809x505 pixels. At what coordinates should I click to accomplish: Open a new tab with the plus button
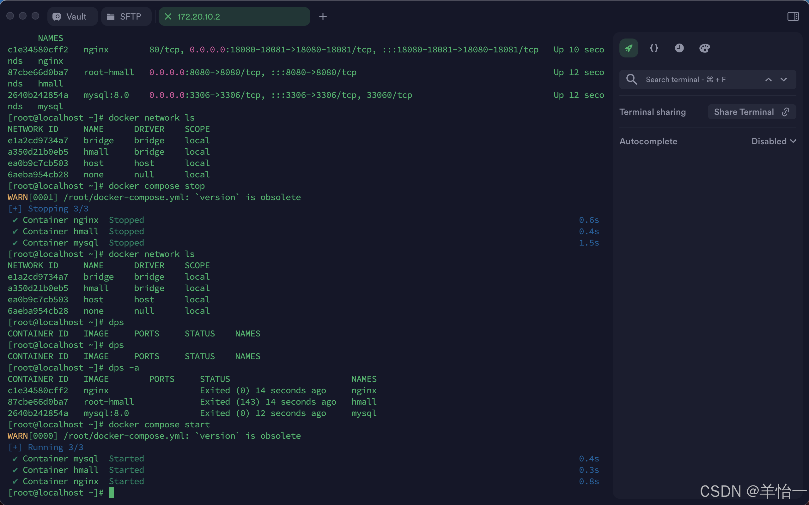(323, 16)
